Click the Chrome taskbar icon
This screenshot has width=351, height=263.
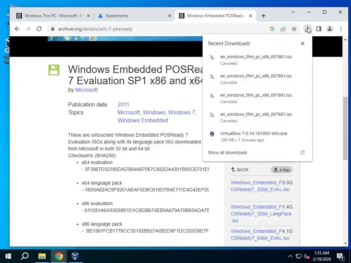[59, 256]
